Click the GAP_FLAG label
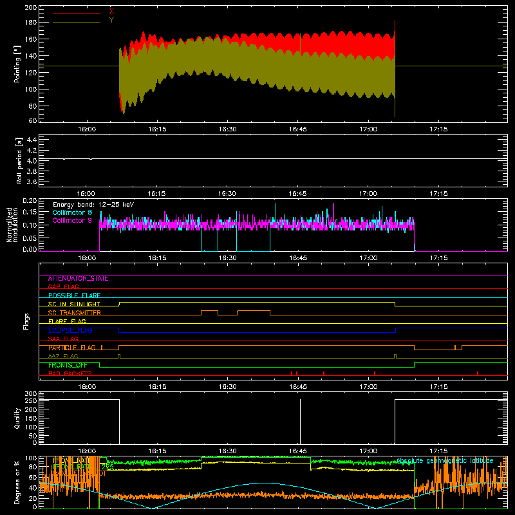The height and width of the screenshot is (515, 515). 63,286
